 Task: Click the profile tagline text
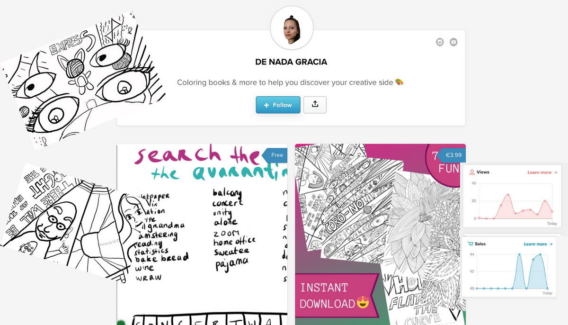(291, 82)
